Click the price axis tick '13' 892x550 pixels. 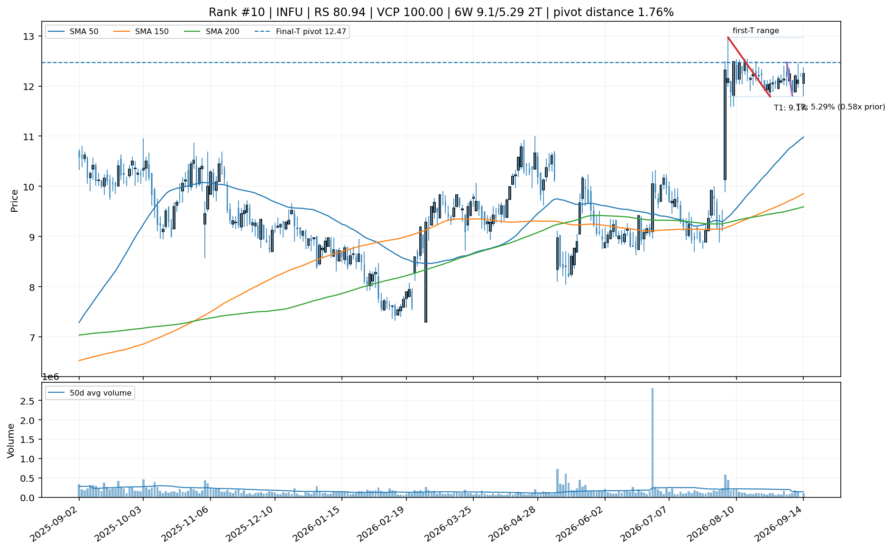[x=28, y=36]
